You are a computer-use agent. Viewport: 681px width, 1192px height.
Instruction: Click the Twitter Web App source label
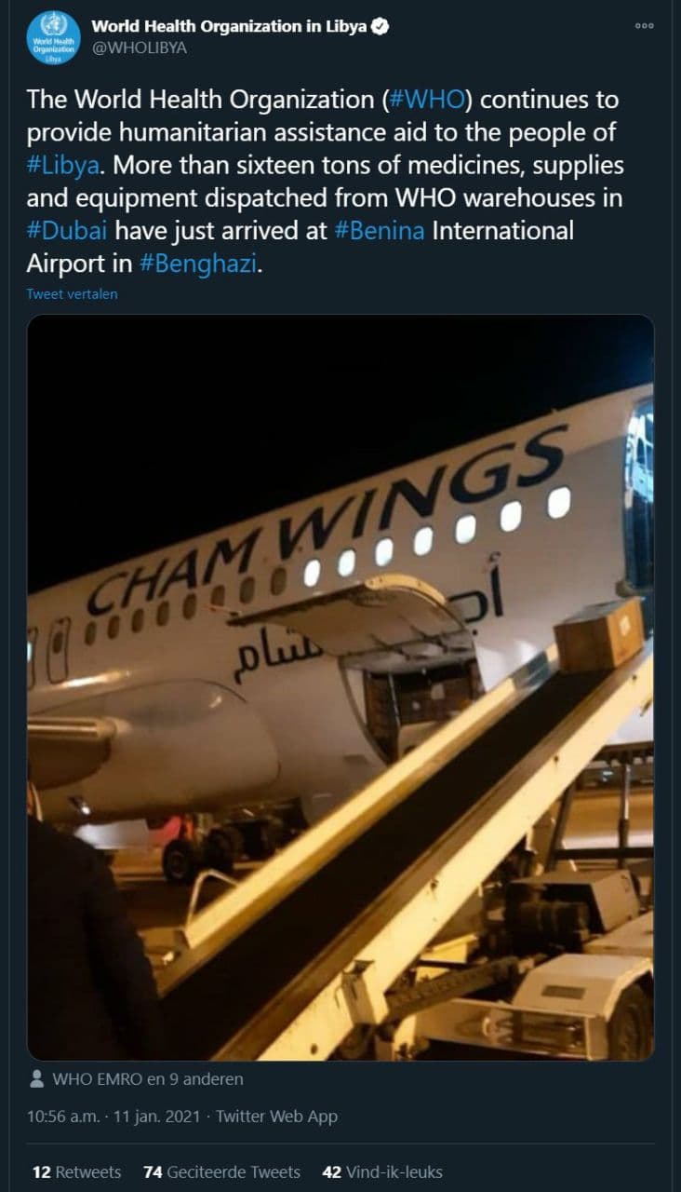pos(276,1116)
